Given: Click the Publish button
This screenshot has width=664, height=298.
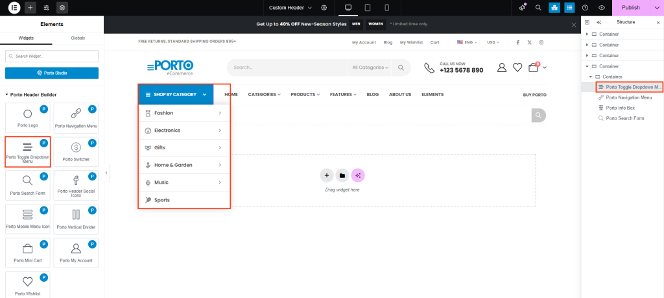Looking at the screenshot, I should coord(630,8).
